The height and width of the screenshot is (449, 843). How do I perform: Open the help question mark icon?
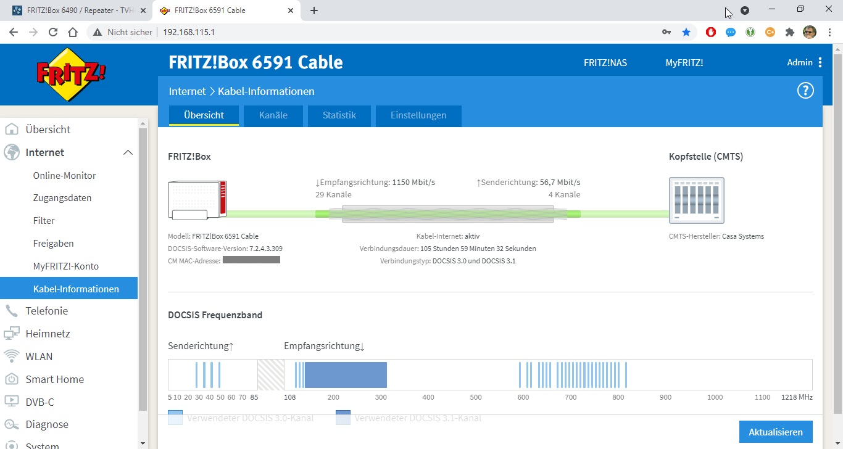[x=805, y=91]
